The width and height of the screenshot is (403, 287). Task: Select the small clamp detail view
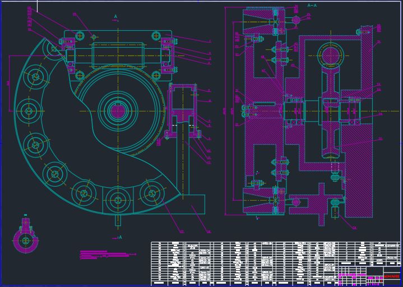[25, 235]
